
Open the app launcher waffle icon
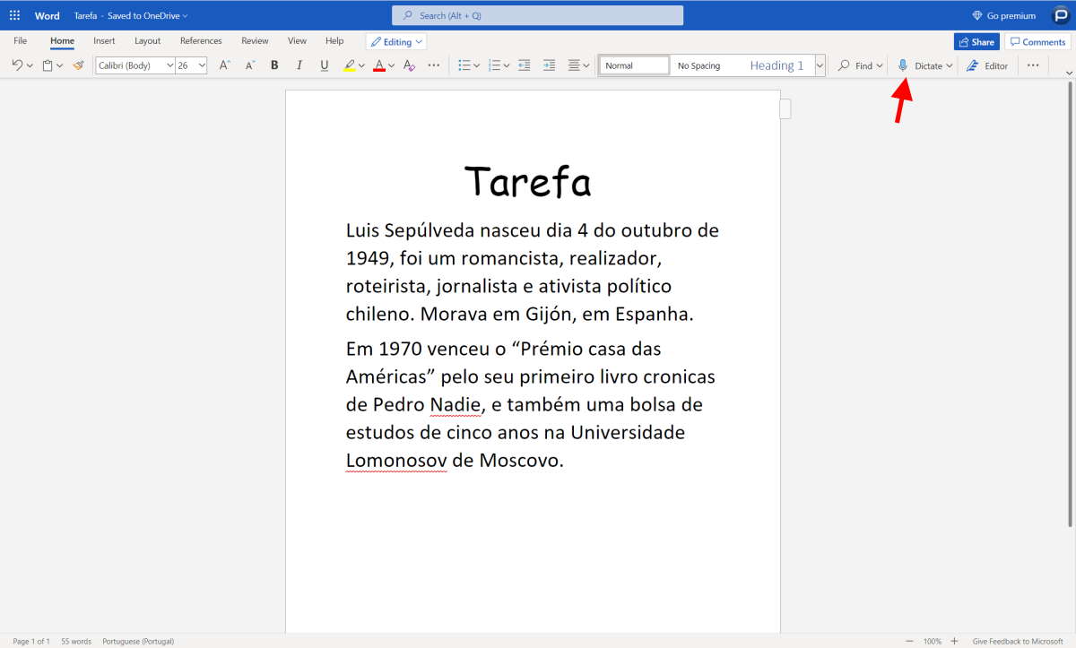coord(14,15)
